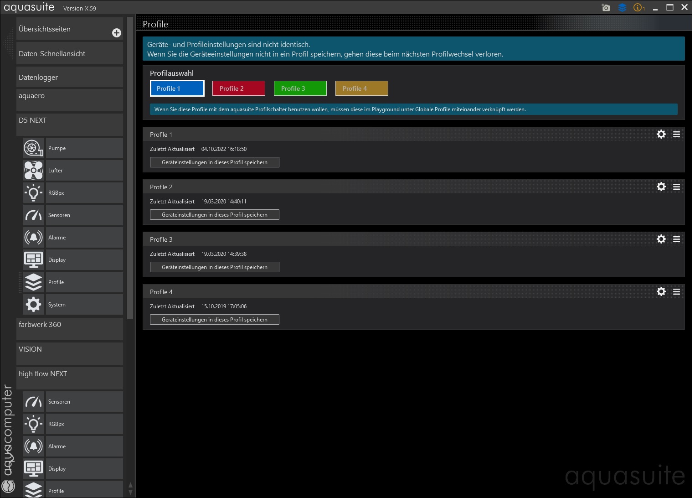Click the Profile 1 panel header
Image resolution: width=700 pixels, height=498 pixels.
[x=413, y=135]
